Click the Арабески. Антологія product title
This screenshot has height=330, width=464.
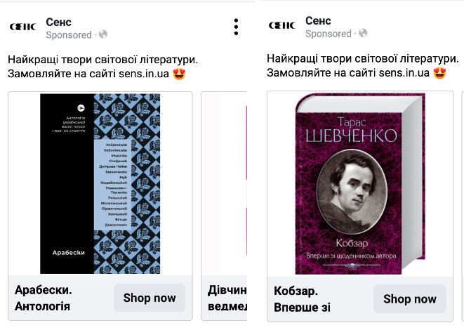pyautogui.click(x=44, y=298)
